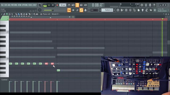170x95 pixels.
Task: Select the dashed-box Select tool
Action: (x=32, y=14)
